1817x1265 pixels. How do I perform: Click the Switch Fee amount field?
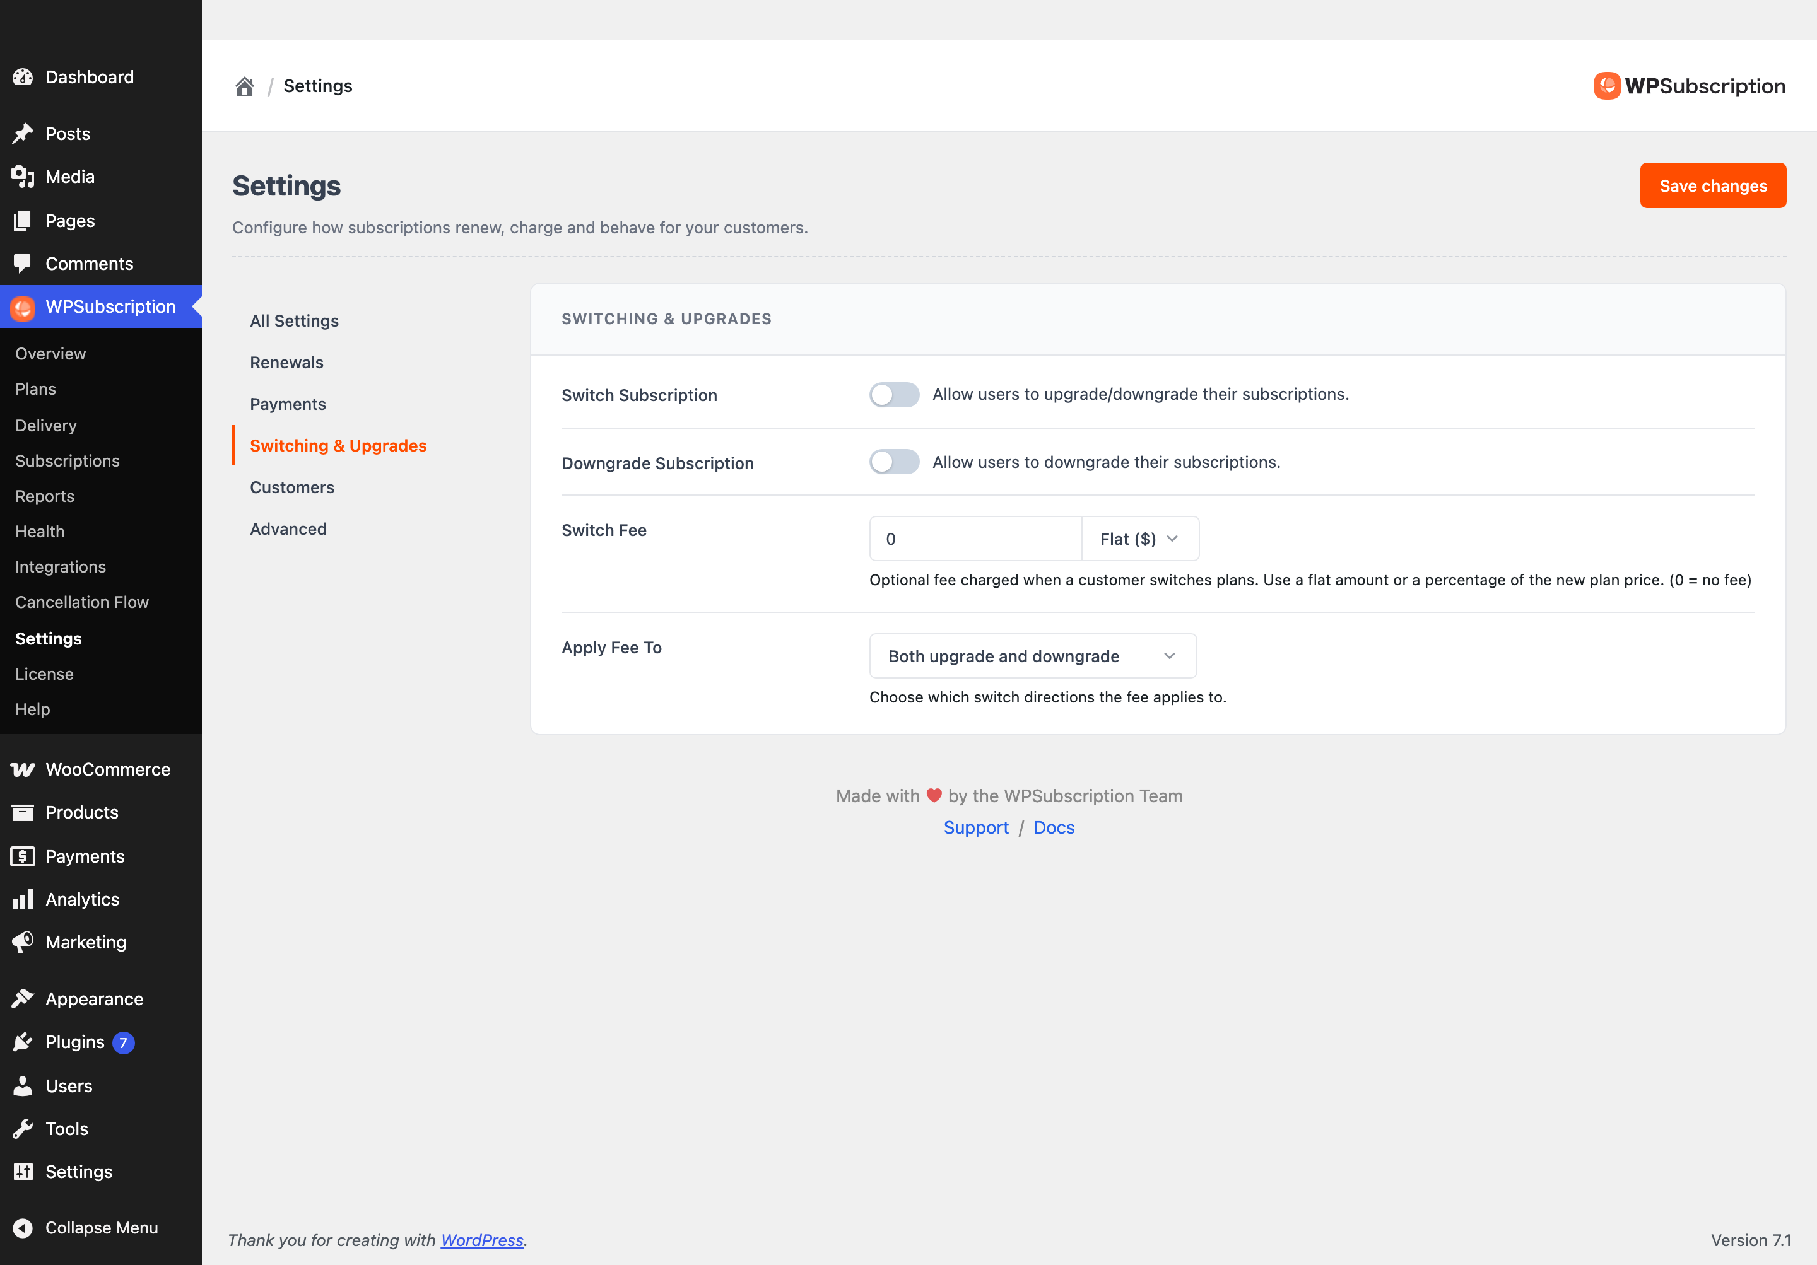click(x=975, y=539)
